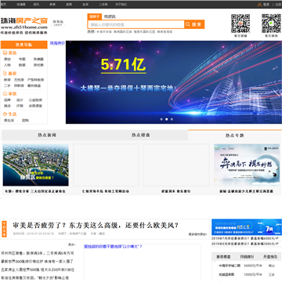Switch to 推荐楼盘 ranking tab
This screenshot has height=282, width=282.
[x=223, y=257]
